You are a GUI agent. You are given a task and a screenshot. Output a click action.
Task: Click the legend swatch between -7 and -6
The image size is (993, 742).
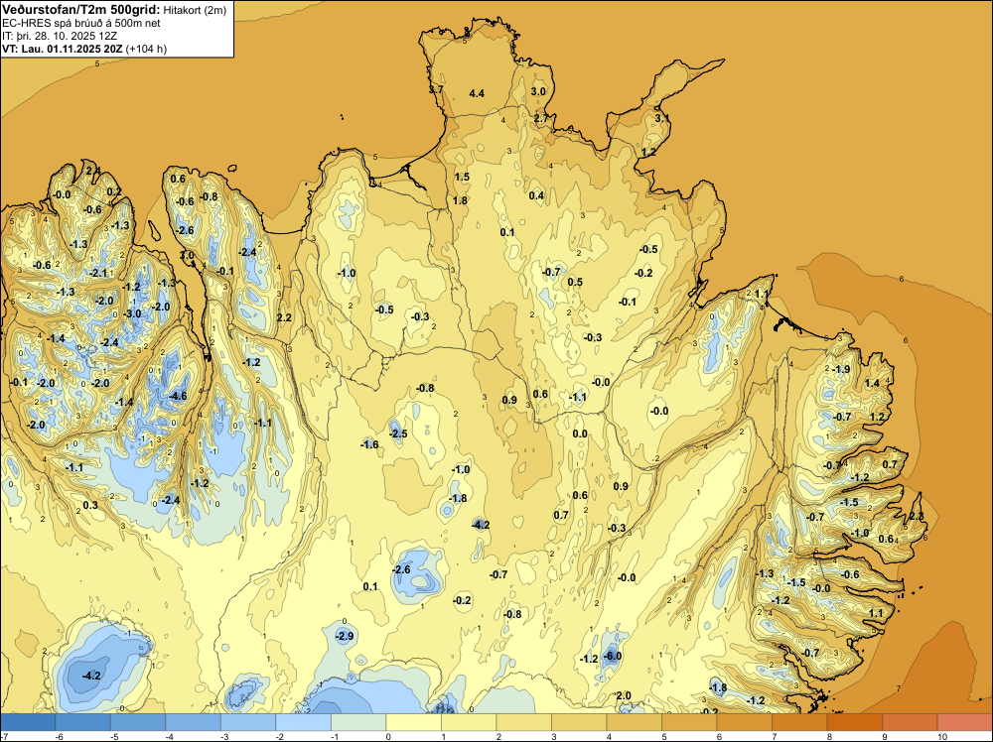pos(28,722)
